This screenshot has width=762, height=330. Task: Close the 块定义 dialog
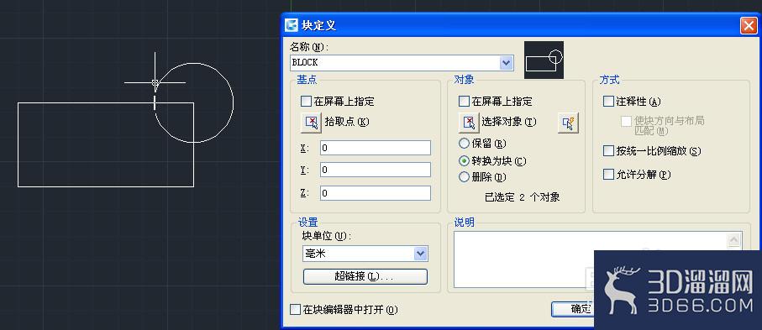pyautogui.click(x=749, y=25)
